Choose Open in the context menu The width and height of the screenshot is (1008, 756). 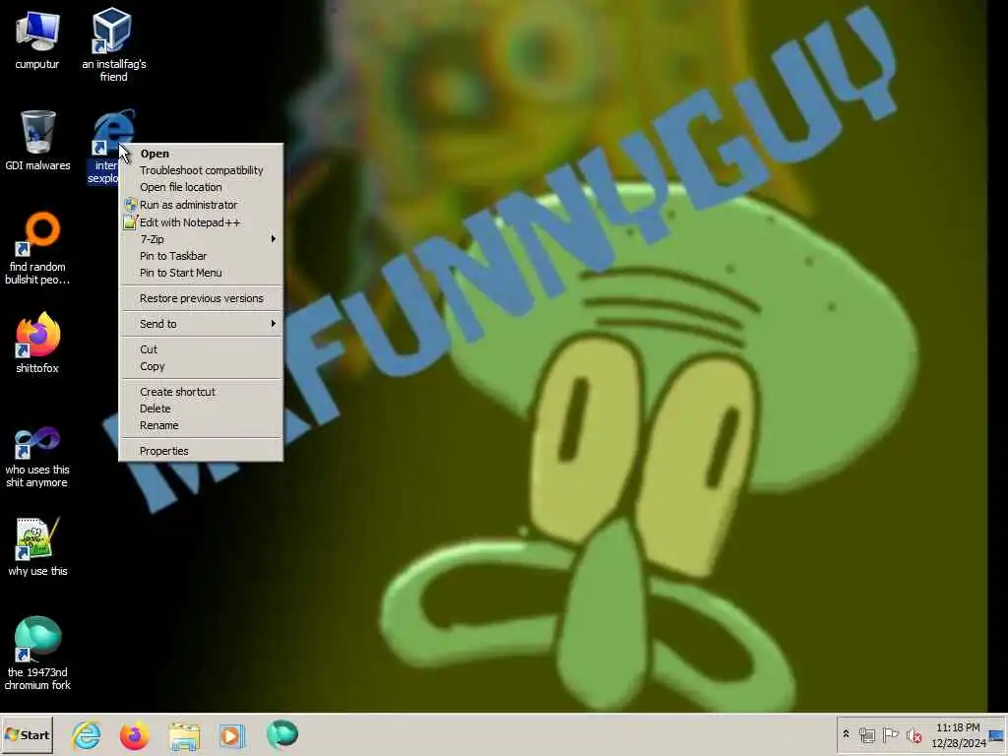coord(201,154)
